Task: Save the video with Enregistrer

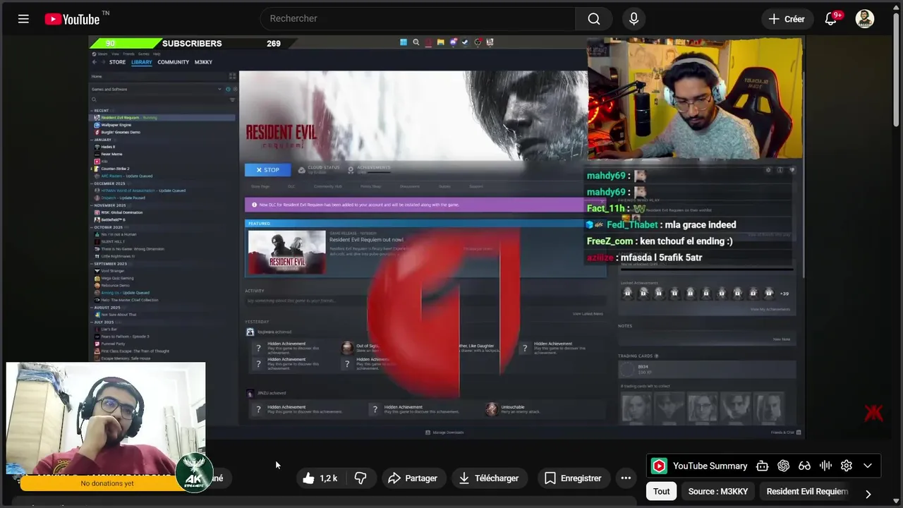Action: 573,478
